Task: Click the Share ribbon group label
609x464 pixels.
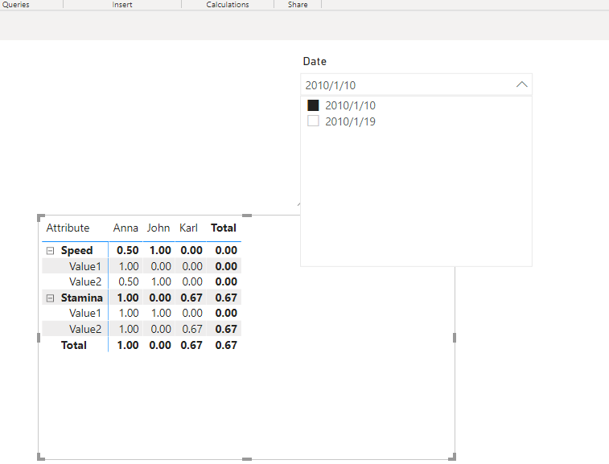Action: tap(298, 4)
